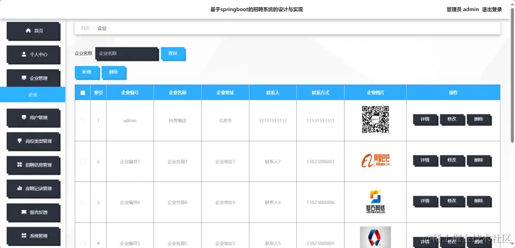
Task: Click the 新增 button
Action: point(87,73)
